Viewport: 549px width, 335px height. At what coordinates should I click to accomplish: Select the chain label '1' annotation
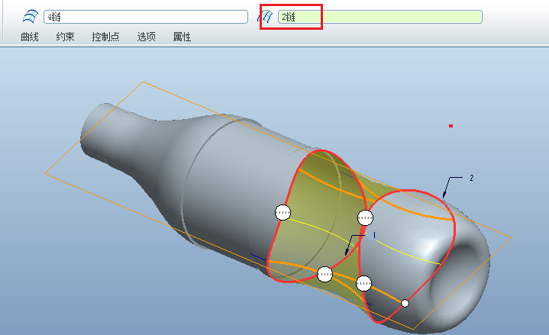pyautogui.click(x=374, y=235)
